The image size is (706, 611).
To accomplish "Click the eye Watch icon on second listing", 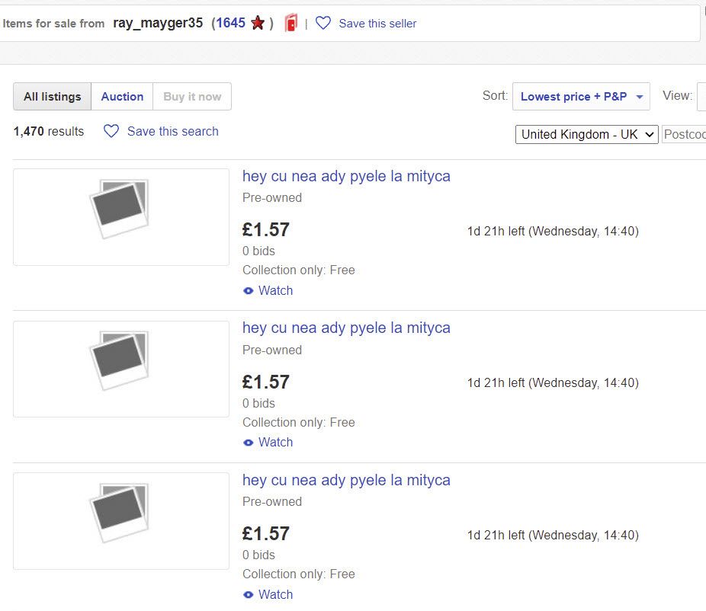I will pyautogui.click(x=248, y=443).
